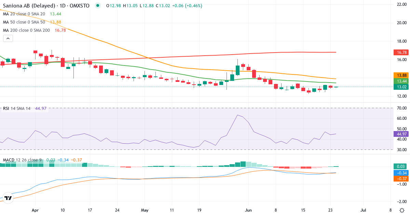Screen dimensions: 410x215
Task: Open chart settings gear icon
Action: tap(402, 211)
